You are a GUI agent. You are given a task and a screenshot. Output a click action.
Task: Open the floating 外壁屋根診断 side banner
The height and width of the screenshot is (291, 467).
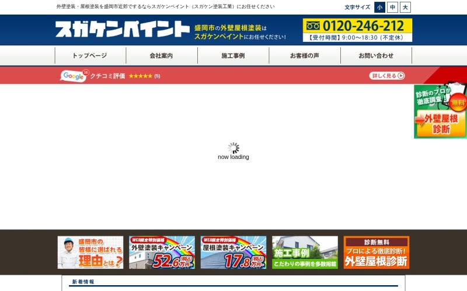pos(441,111)
